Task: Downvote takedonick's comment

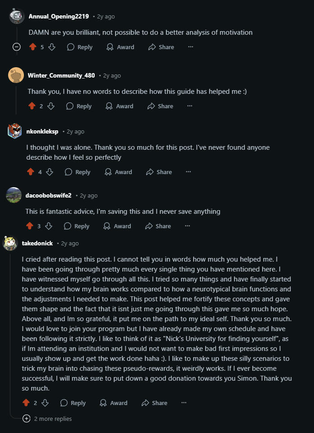Action: tap(45, 403)
